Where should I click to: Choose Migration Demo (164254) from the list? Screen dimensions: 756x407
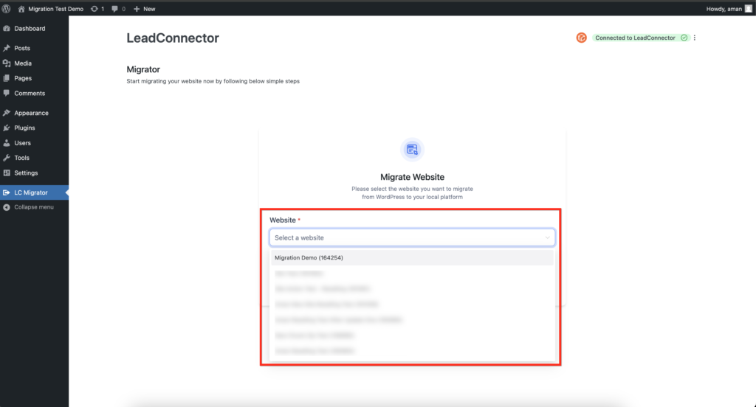(x=412, y=257)
